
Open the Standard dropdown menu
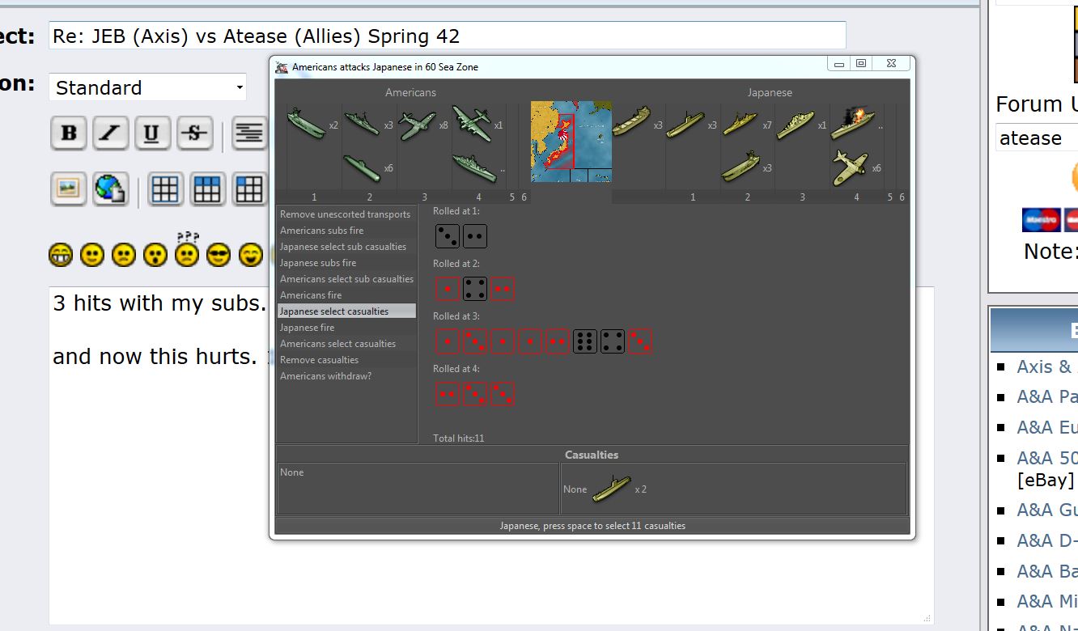click(147, 87)
